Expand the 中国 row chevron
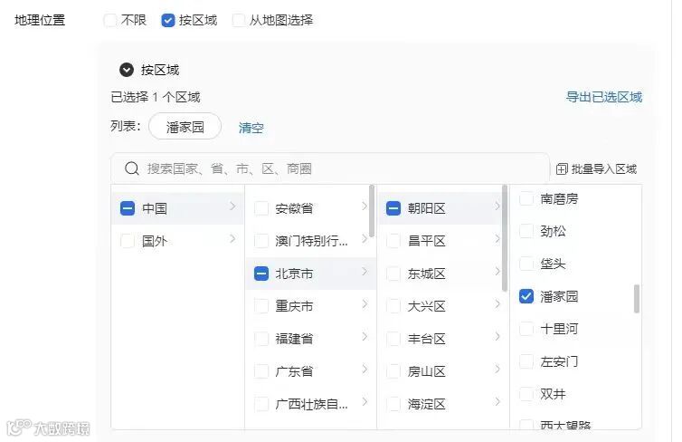 tap(232, 206)
